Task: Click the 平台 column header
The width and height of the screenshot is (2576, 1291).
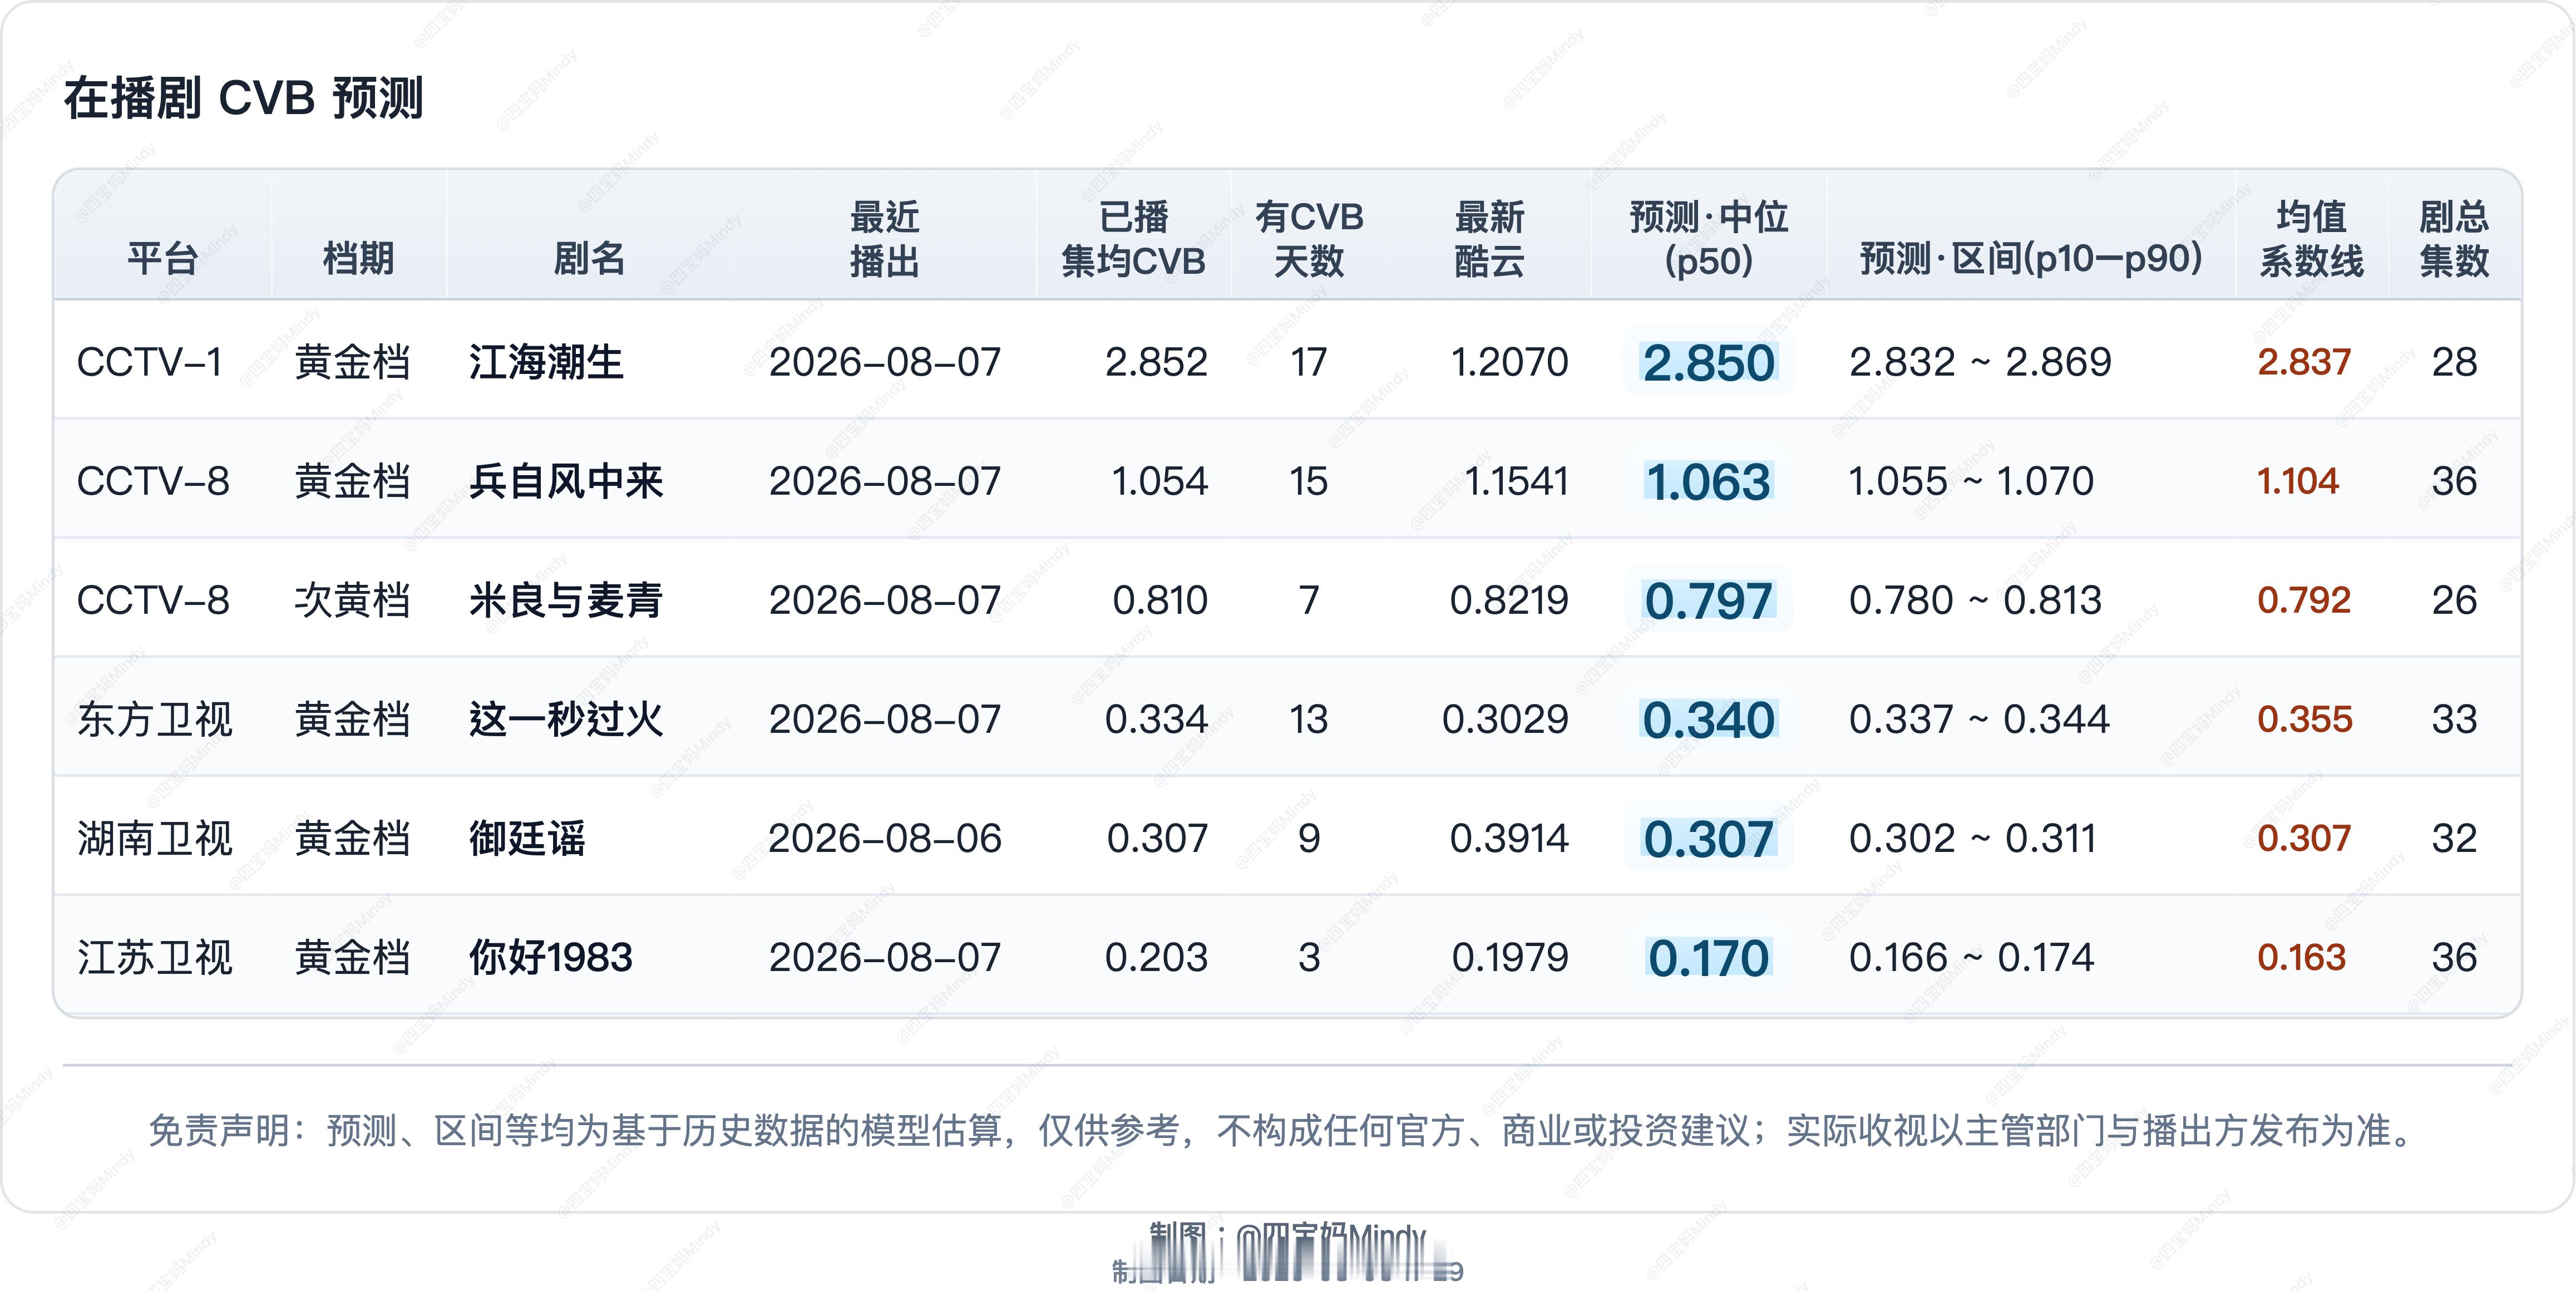Action: pos(162,258)
